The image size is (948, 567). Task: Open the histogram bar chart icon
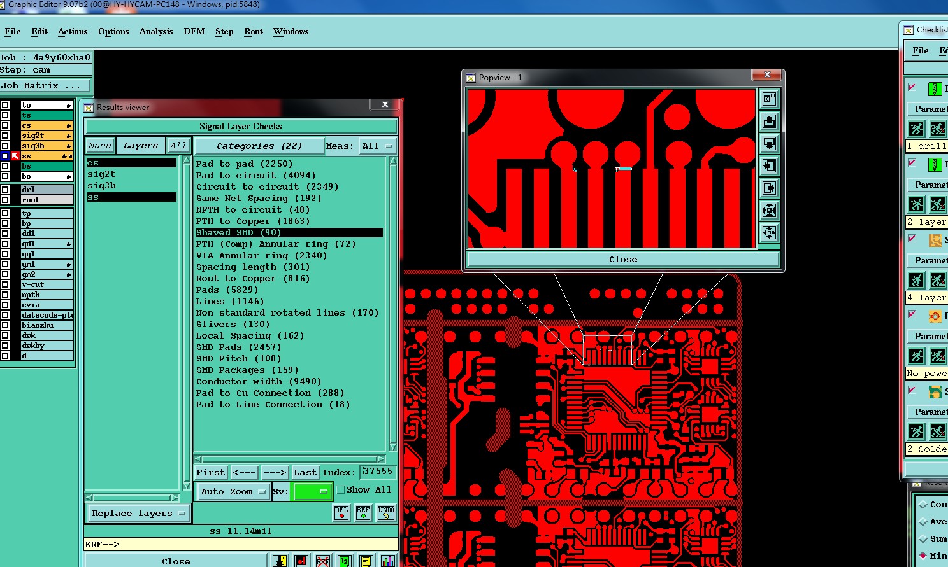click(x=387, y=561)
